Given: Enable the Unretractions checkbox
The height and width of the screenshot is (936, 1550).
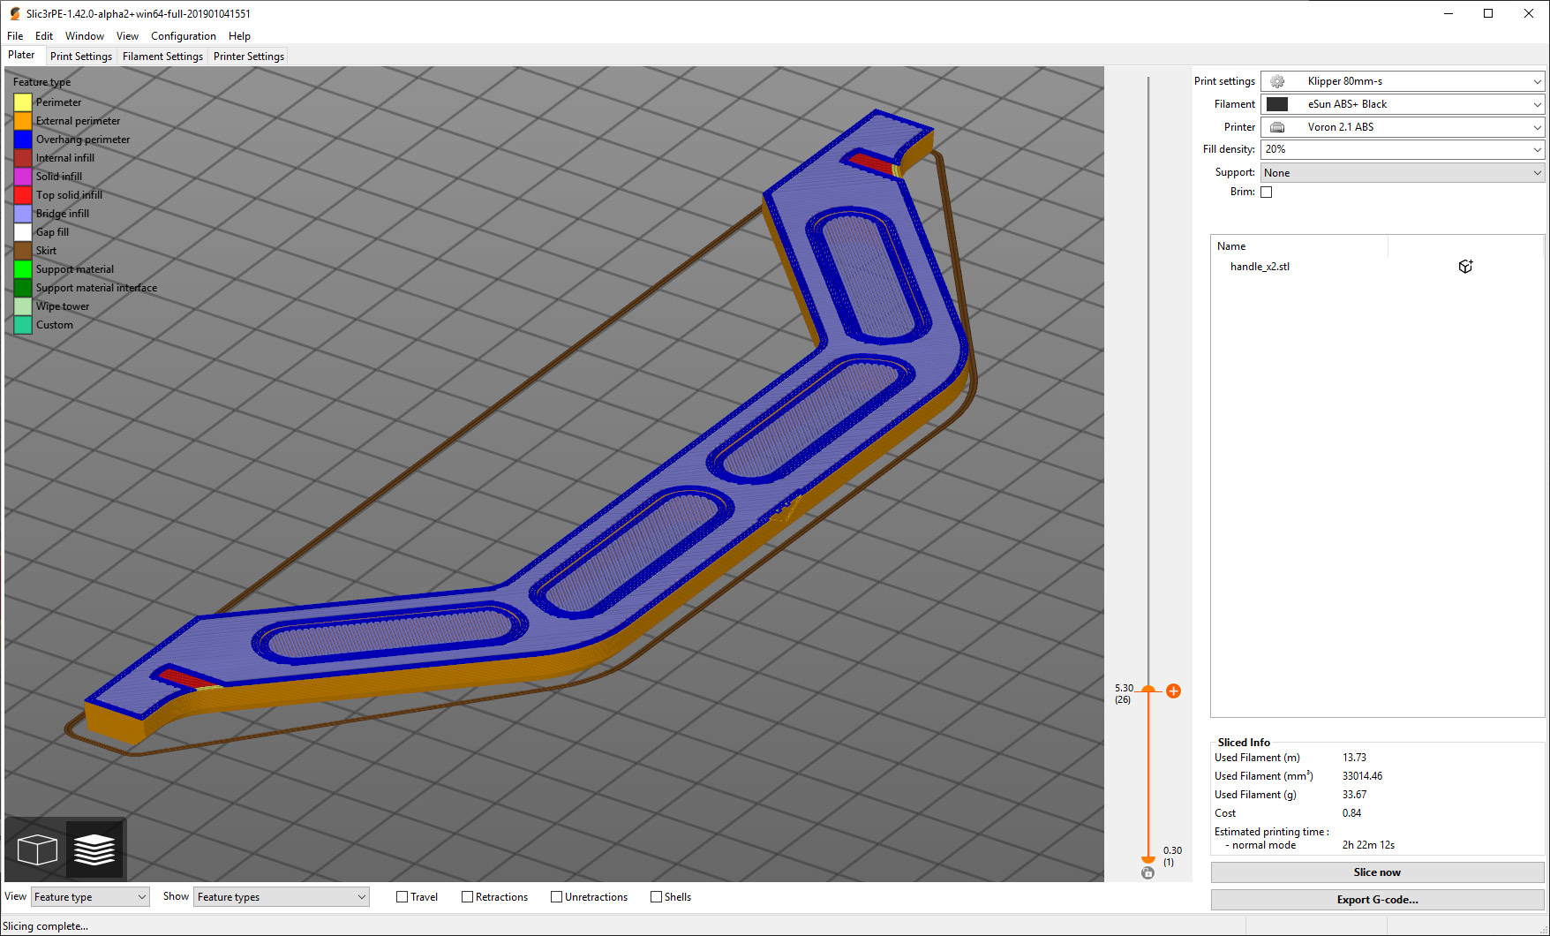Looking at the screenshot, I should point(557,896).
